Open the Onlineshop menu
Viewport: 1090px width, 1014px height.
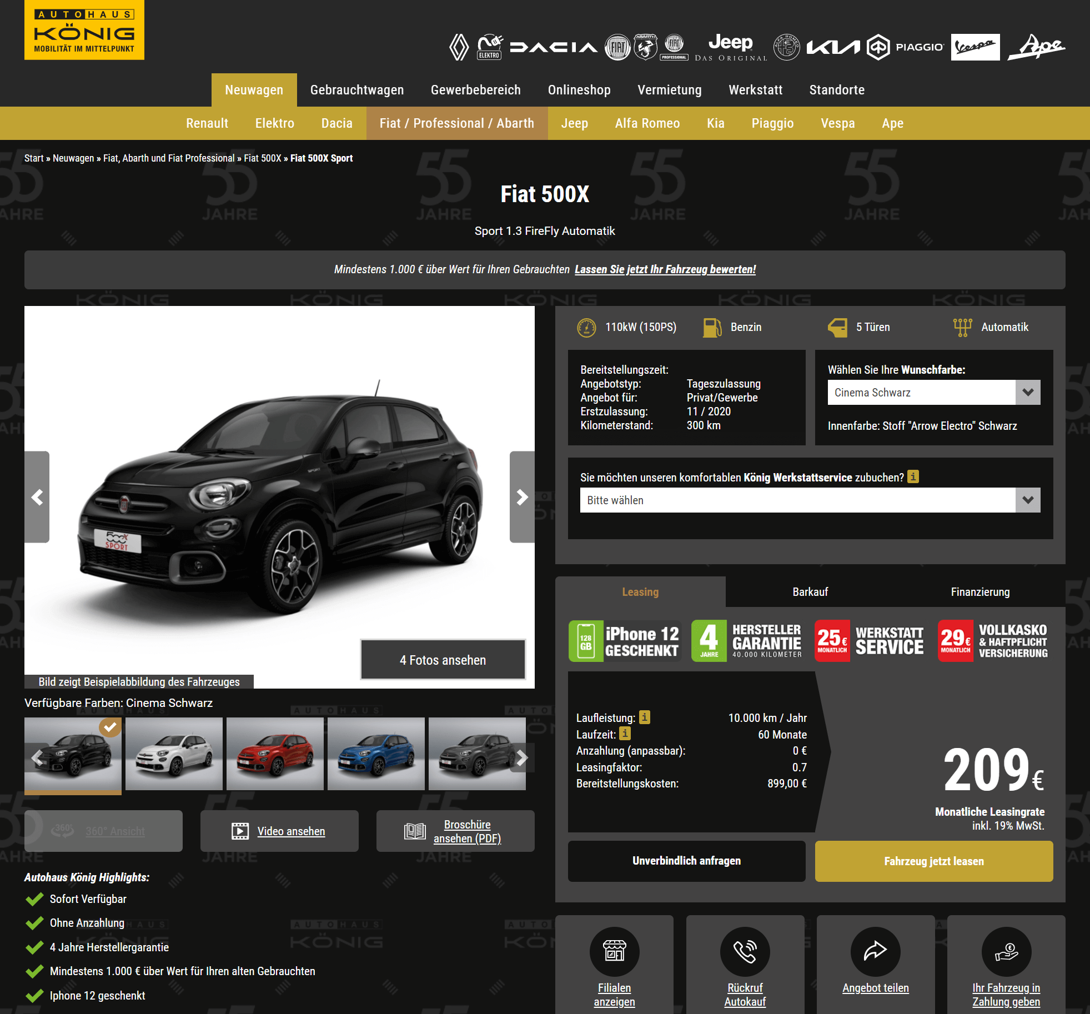(579, 90)
